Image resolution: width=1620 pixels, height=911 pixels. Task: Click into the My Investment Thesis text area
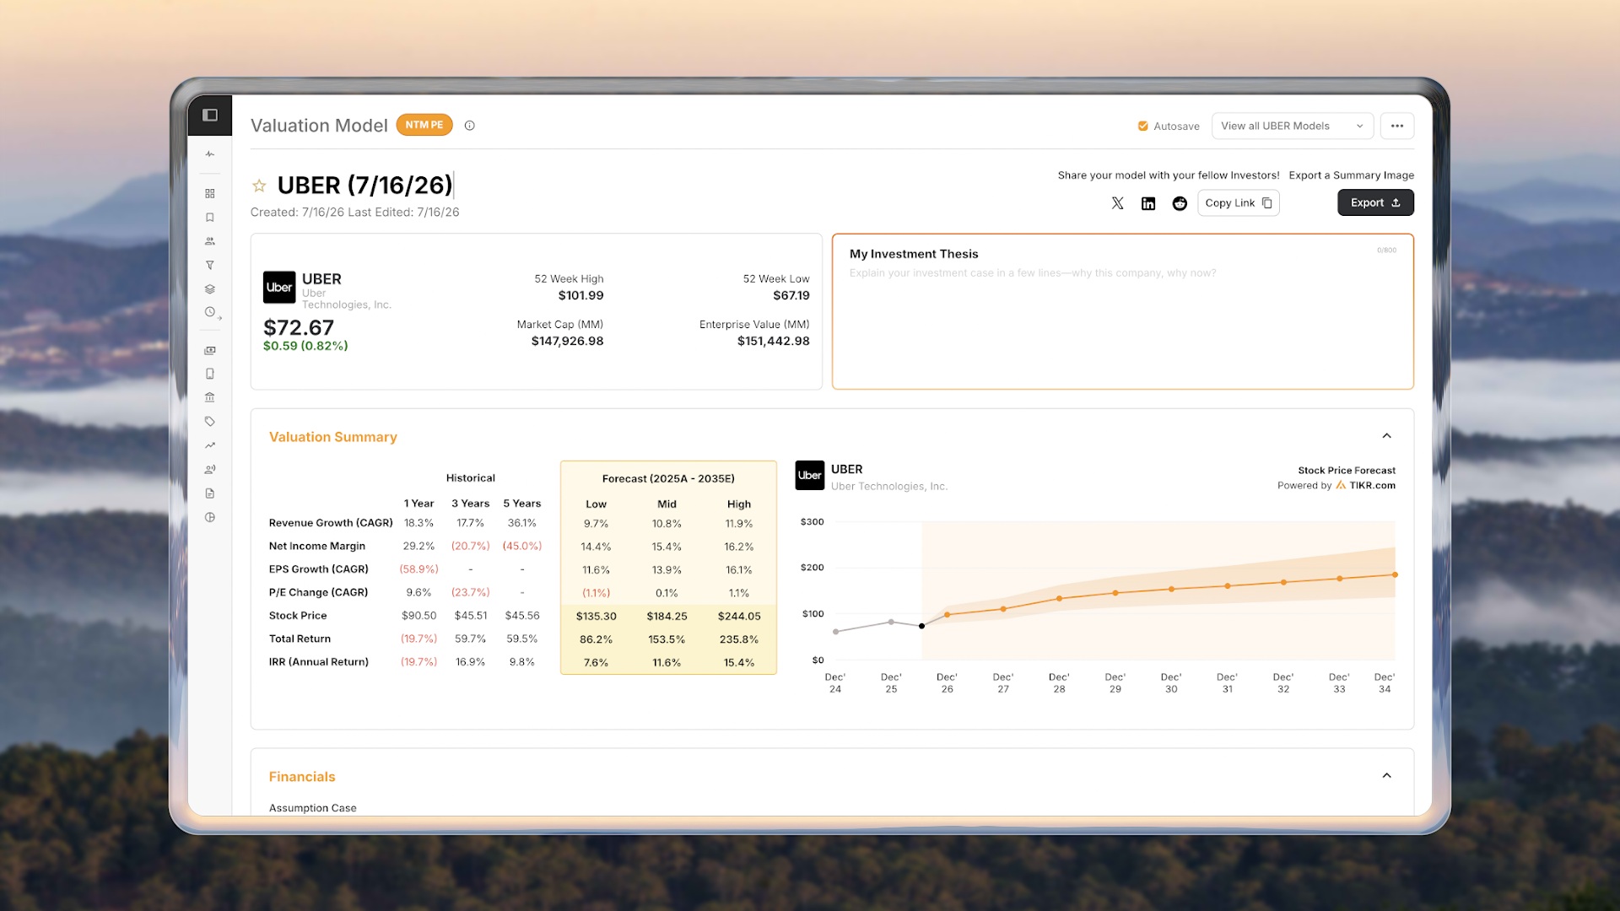1122,312
